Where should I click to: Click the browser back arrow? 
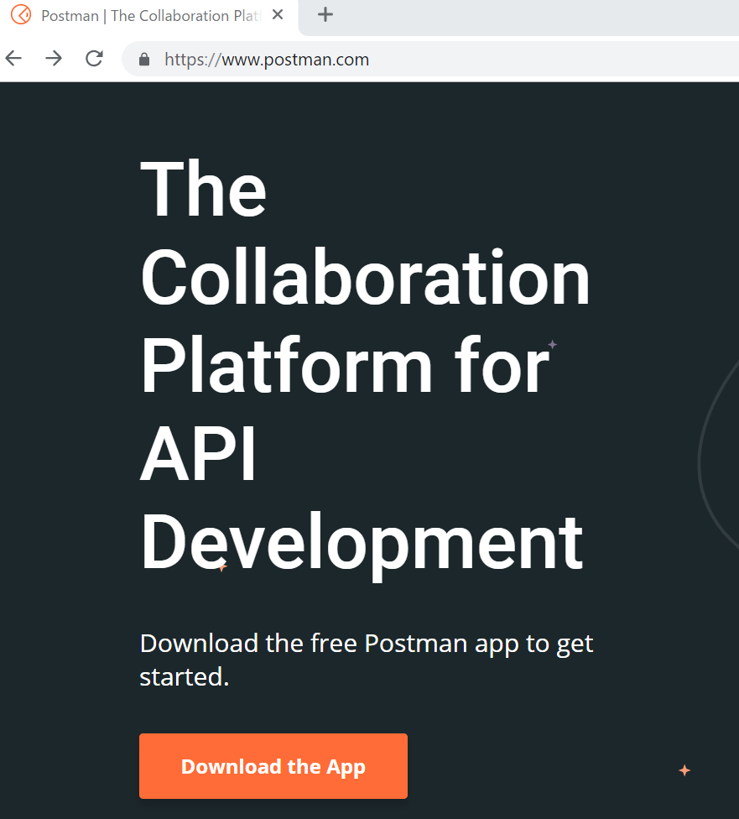13,59
